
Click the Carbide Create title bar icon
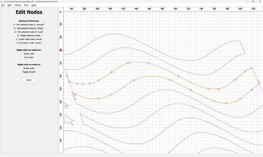[x=2, y=2]
